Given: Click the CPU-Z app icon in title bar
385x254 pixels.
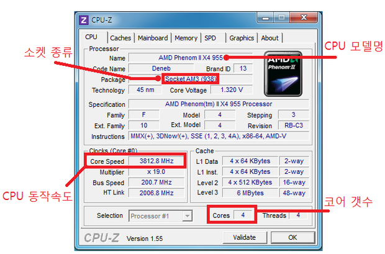Looking at the screenshot, I should pyautogui.click(x=84, y=20).
